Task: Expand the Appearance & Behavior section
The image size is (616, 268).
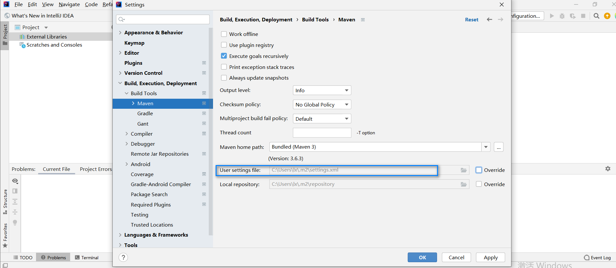Action: pyautogui.click(x=120, y=32)
